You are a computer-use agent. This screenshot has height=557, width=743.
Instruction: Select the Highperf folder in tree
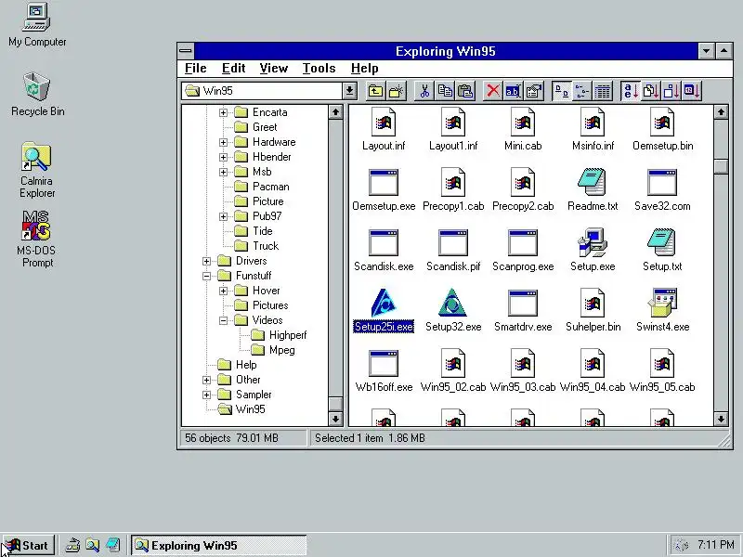point(279,335)
